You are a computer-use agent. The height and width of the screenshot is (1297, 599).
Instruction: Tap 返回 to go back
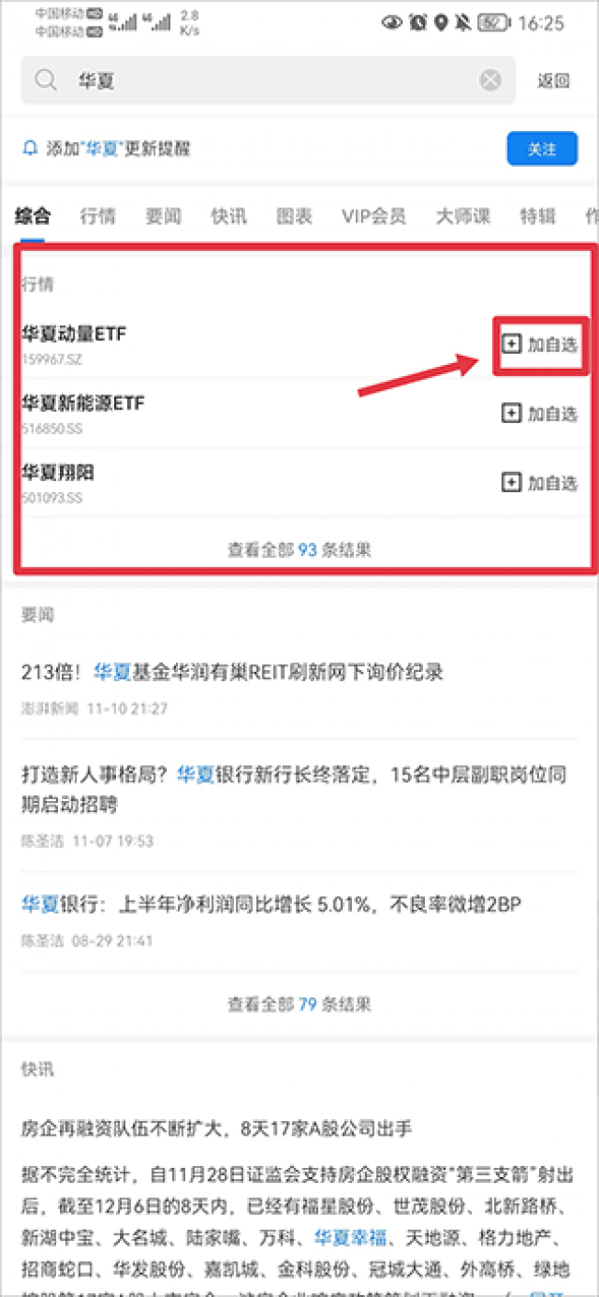(554, 80)
